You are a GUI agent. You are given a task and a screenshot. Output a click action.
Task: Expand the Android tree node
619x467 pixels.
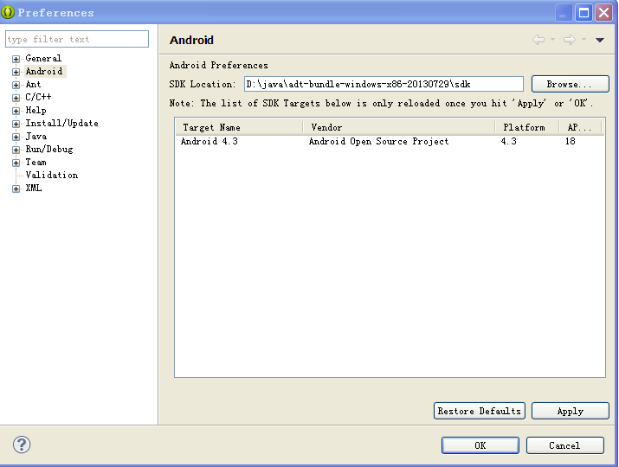tap(16, 72)
